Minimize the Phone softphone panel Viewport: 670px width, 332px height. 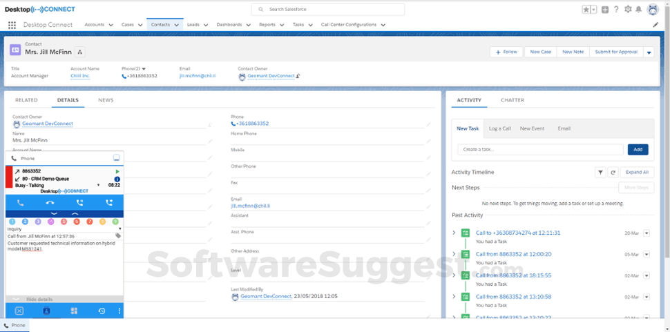[x=117, y=158]
